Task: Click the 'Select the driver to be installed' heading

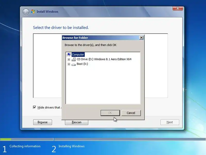Action: 61,28
